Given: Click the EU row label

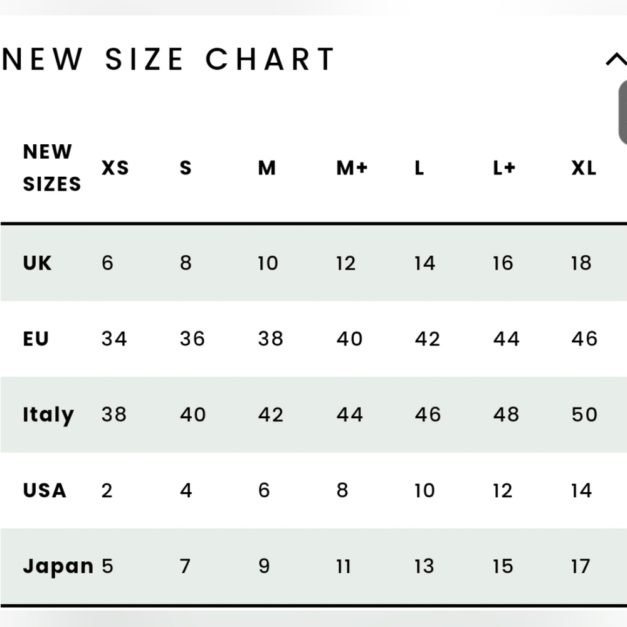Looking at the screenshot, I should point(36,339).
